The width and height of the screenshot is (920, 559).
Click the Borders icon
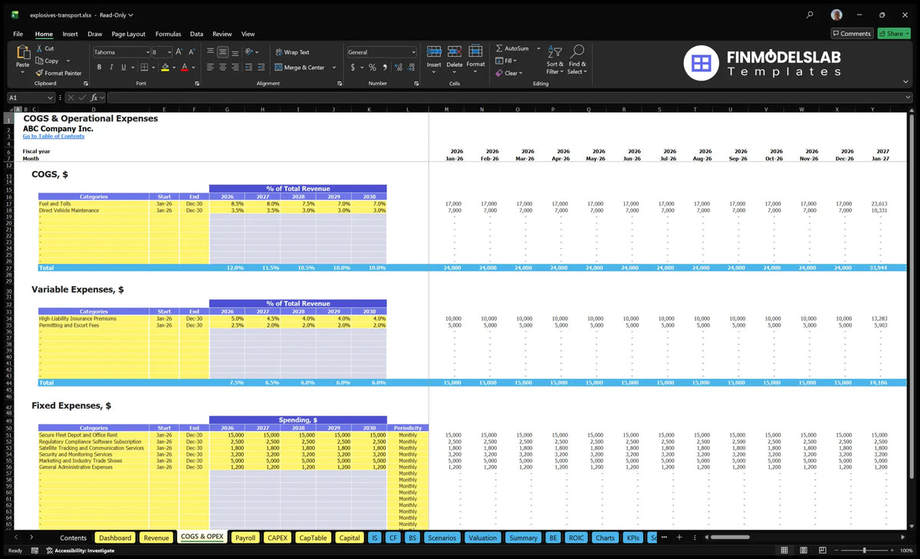tap(143, 67)
